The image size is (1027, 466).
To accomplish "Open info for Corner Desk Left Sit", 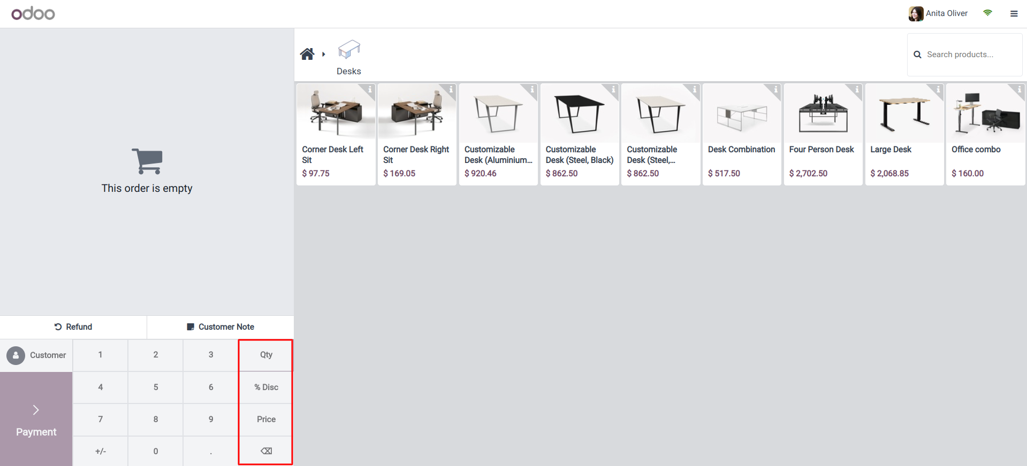I will 370,89.
